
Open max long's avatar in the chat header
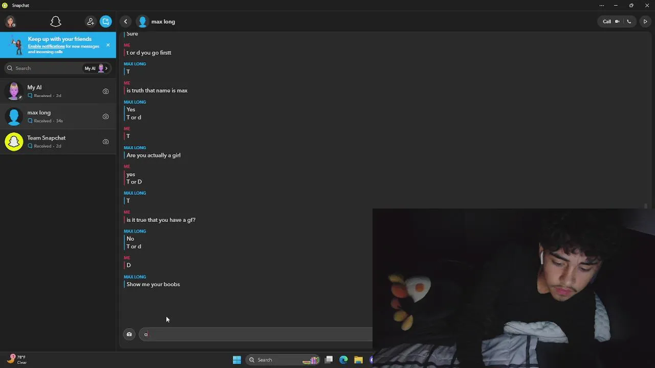point(143,21)
